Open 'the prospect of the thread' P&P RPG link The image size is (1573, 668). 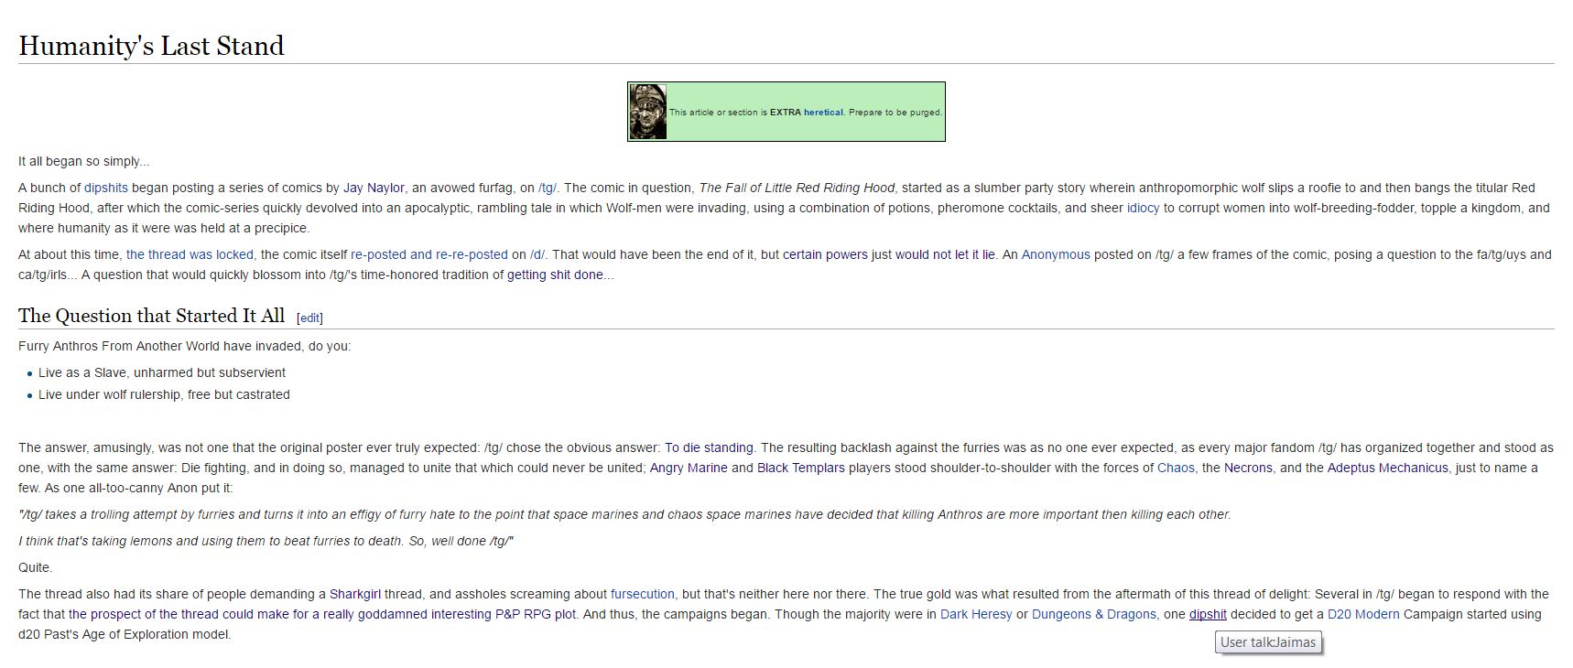(322, 614)
